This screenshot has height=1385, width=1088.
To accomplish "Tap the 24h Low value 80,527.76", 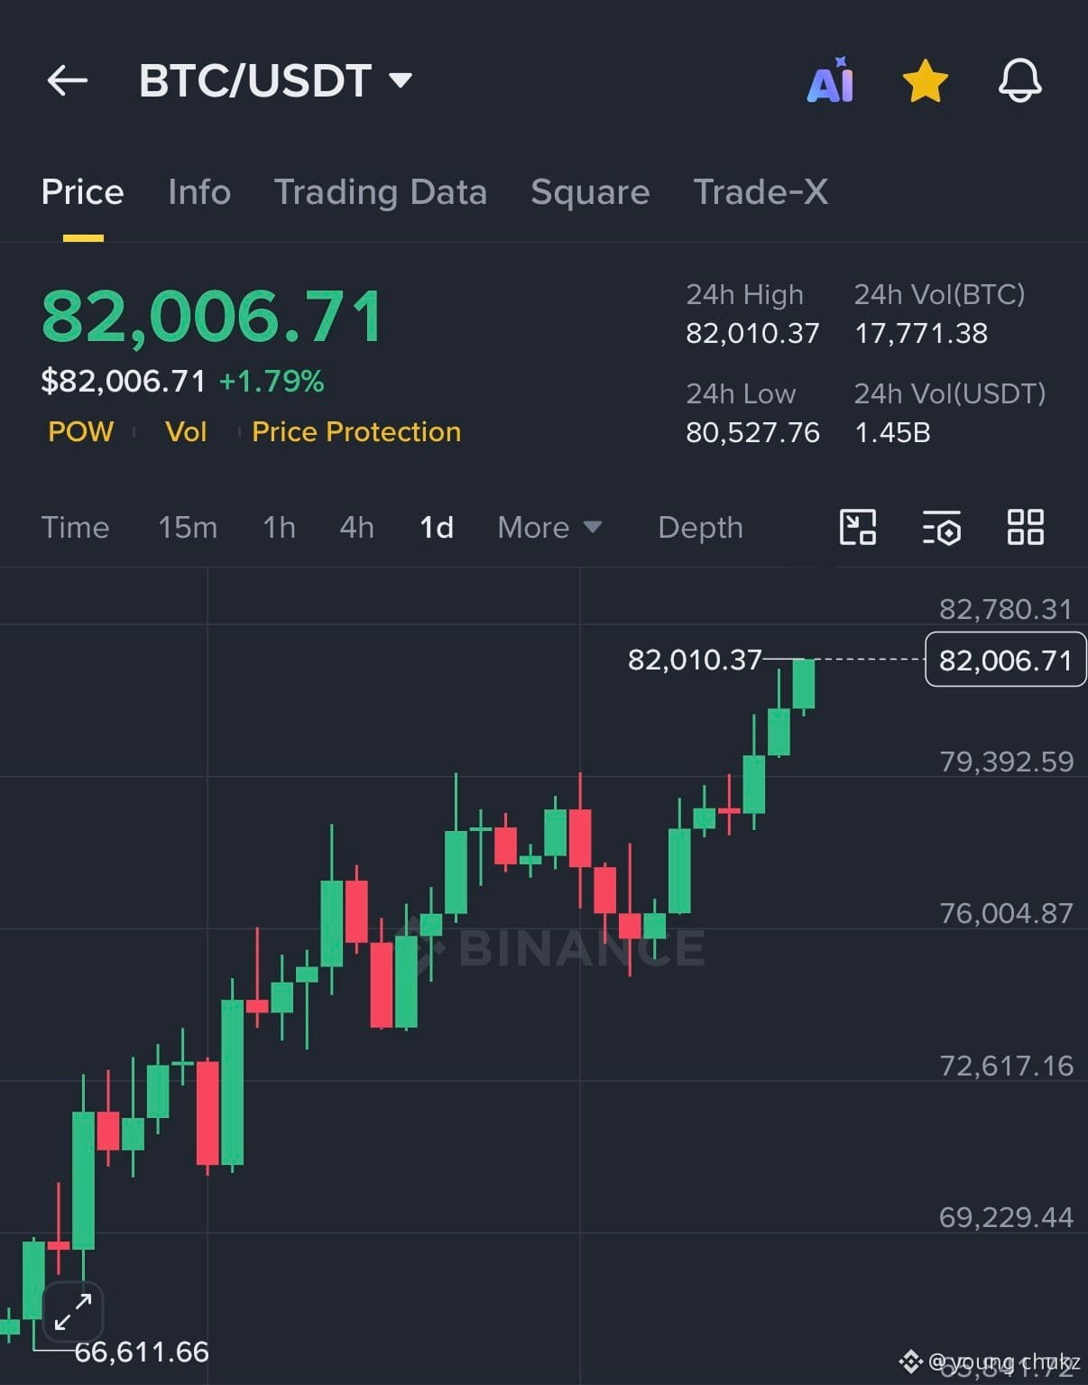I will click(x=752, y=433).
